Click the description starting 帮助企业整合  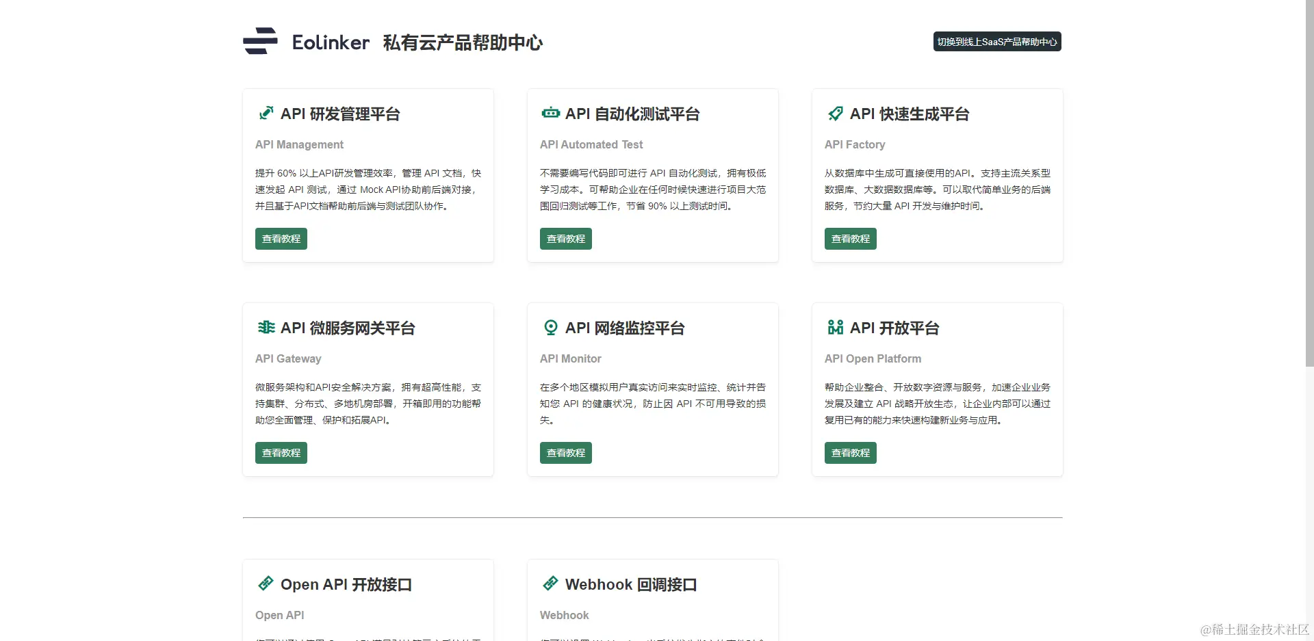pos(938,404)
